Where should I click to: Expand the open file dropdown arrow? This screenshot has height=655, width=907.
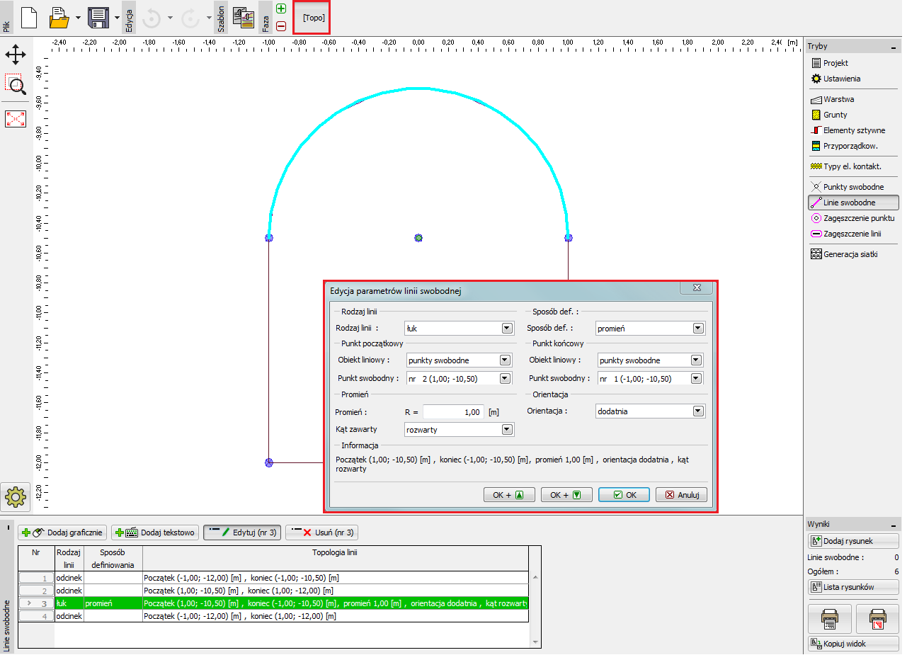pyautogui.click(x=77, y=18)
